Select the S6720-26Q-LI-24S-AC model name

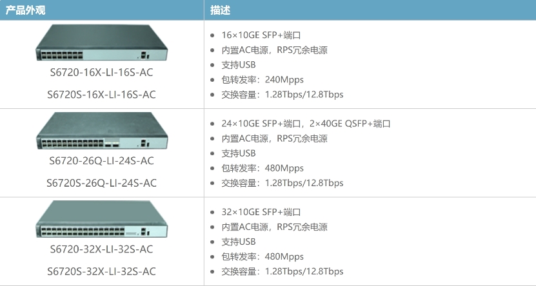click(x=101, y=161)
